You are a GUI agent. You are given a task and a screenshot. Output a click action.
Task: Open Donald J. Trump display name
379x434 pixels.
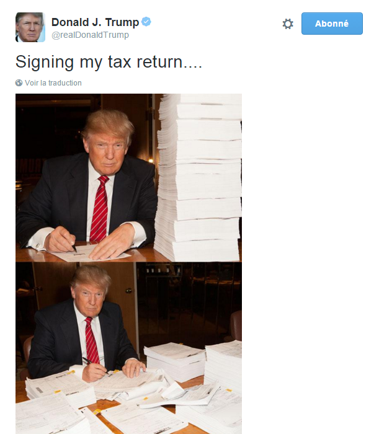tap(96, 22)
